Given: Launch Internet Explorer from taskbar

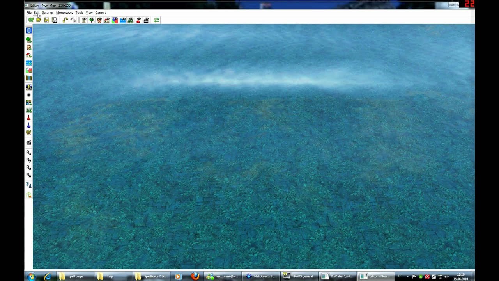Looking at the screenshot, I should [x=48, y=276].
